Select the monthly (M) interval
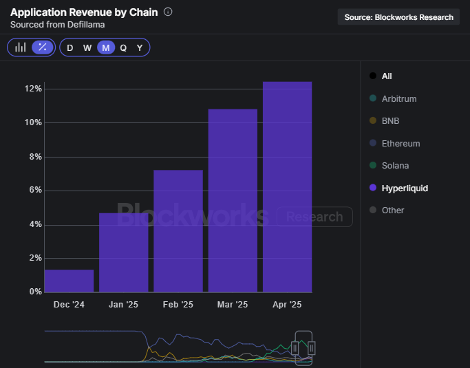The image size is (470, 368). pos(106,47)
